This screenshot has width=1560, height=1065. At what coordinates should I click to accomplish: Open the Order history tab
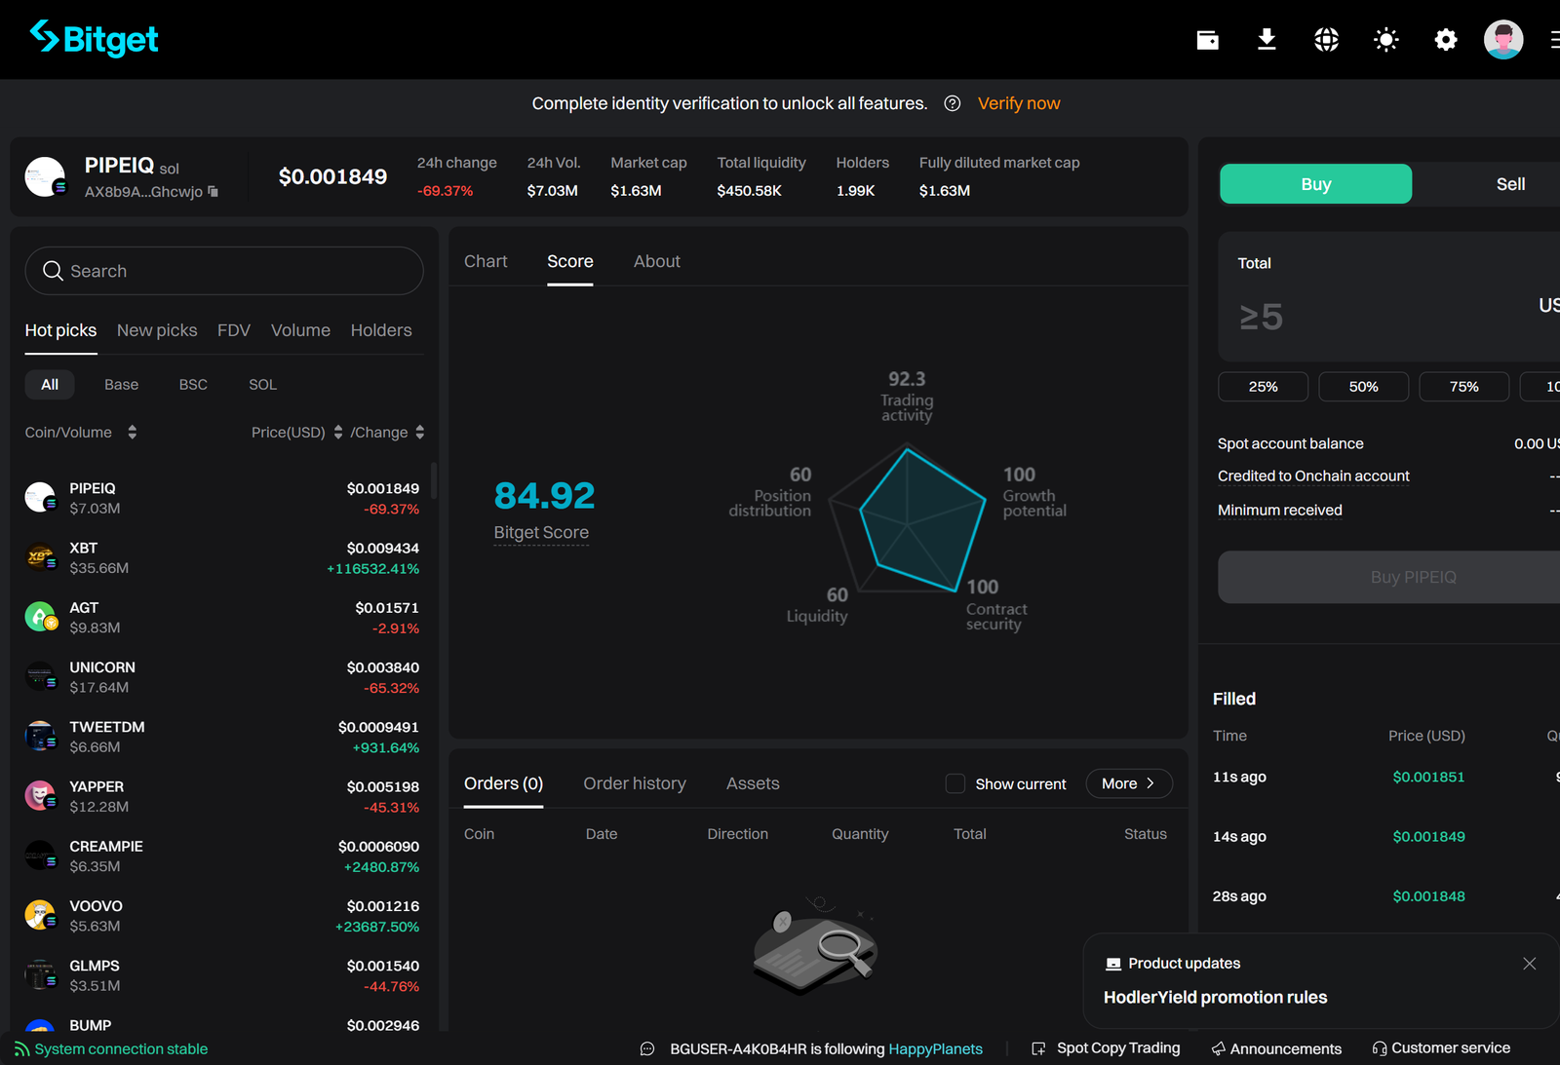click(x=634, y=783)
